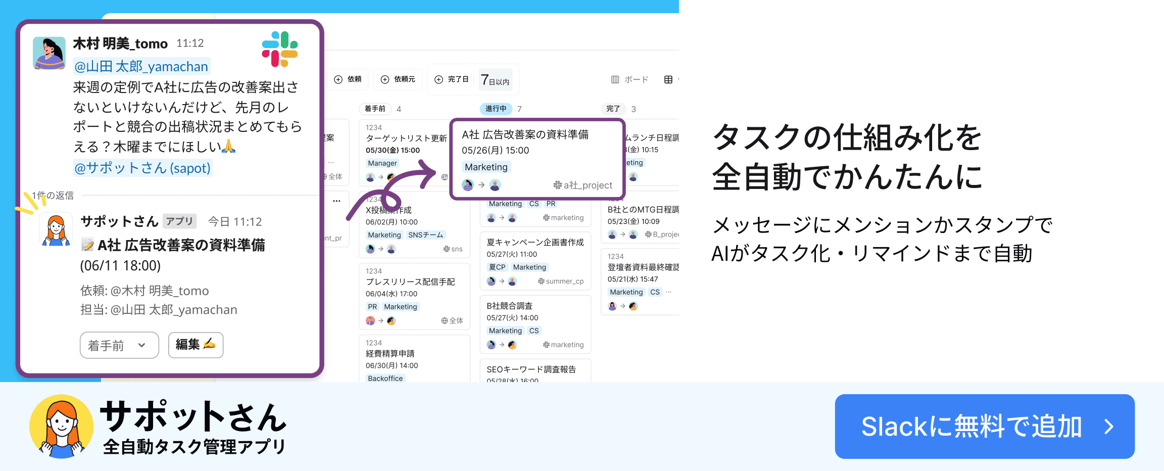Open the 着手前 status dropdown
1164x471 pixels.
(x=119, y=345)
